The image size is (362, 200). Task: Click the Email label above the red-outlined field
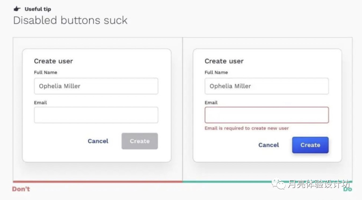pyautogui.click(x=211, y=103)
